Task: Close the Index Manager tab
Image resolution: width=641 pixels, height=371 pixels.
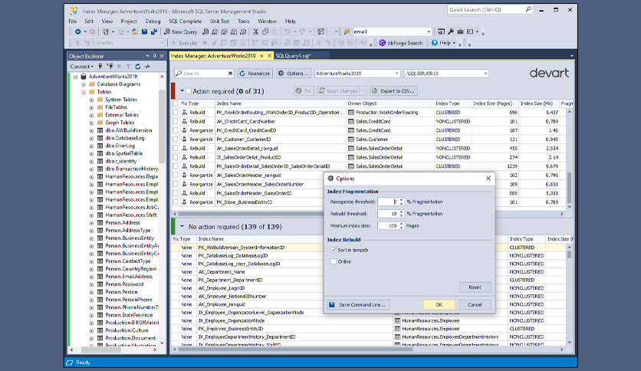Action: (x=269, y=55)
